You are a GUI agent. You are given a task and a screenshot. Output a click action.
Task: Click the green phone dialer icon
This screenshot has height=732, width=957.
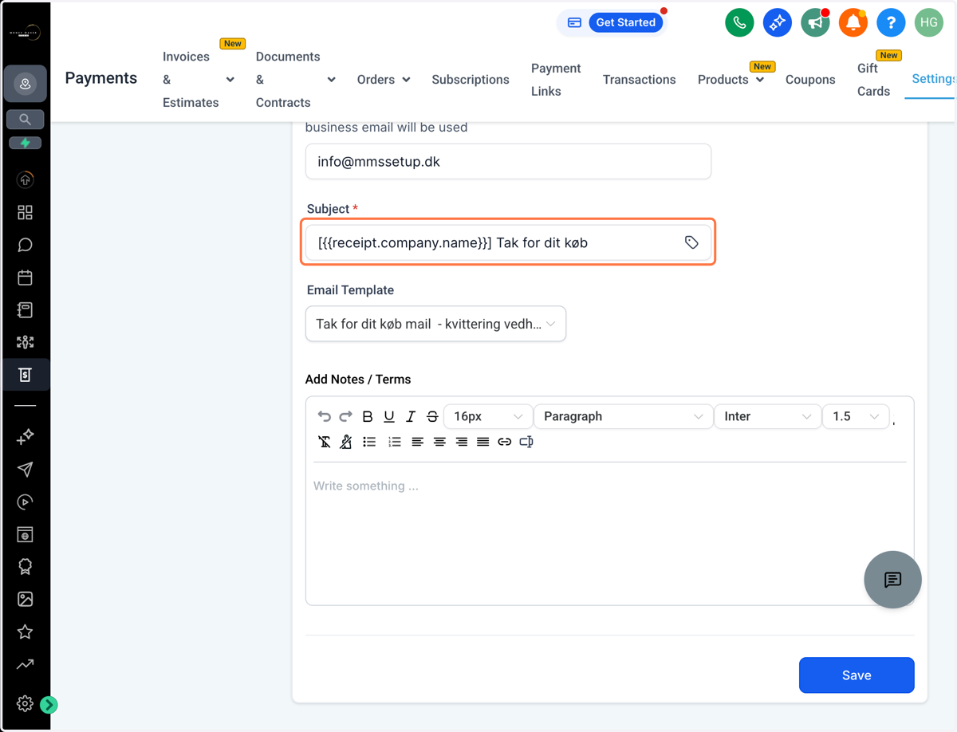739,22
